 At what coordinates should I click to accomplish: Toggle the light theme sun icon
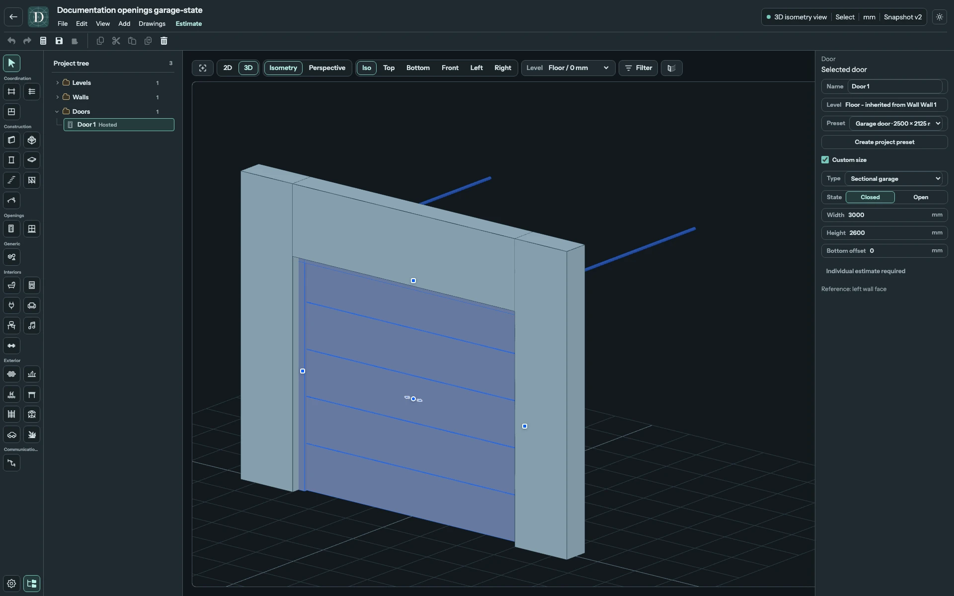pyautogui.click(x=940, y=17)
